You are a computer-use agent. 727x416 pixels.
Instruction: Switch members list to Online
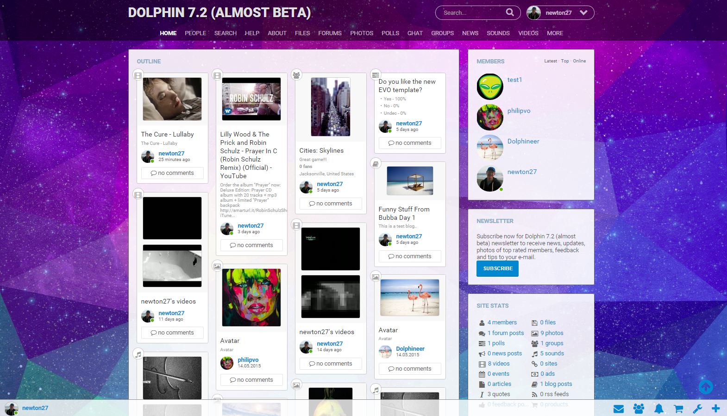[579, 61]
